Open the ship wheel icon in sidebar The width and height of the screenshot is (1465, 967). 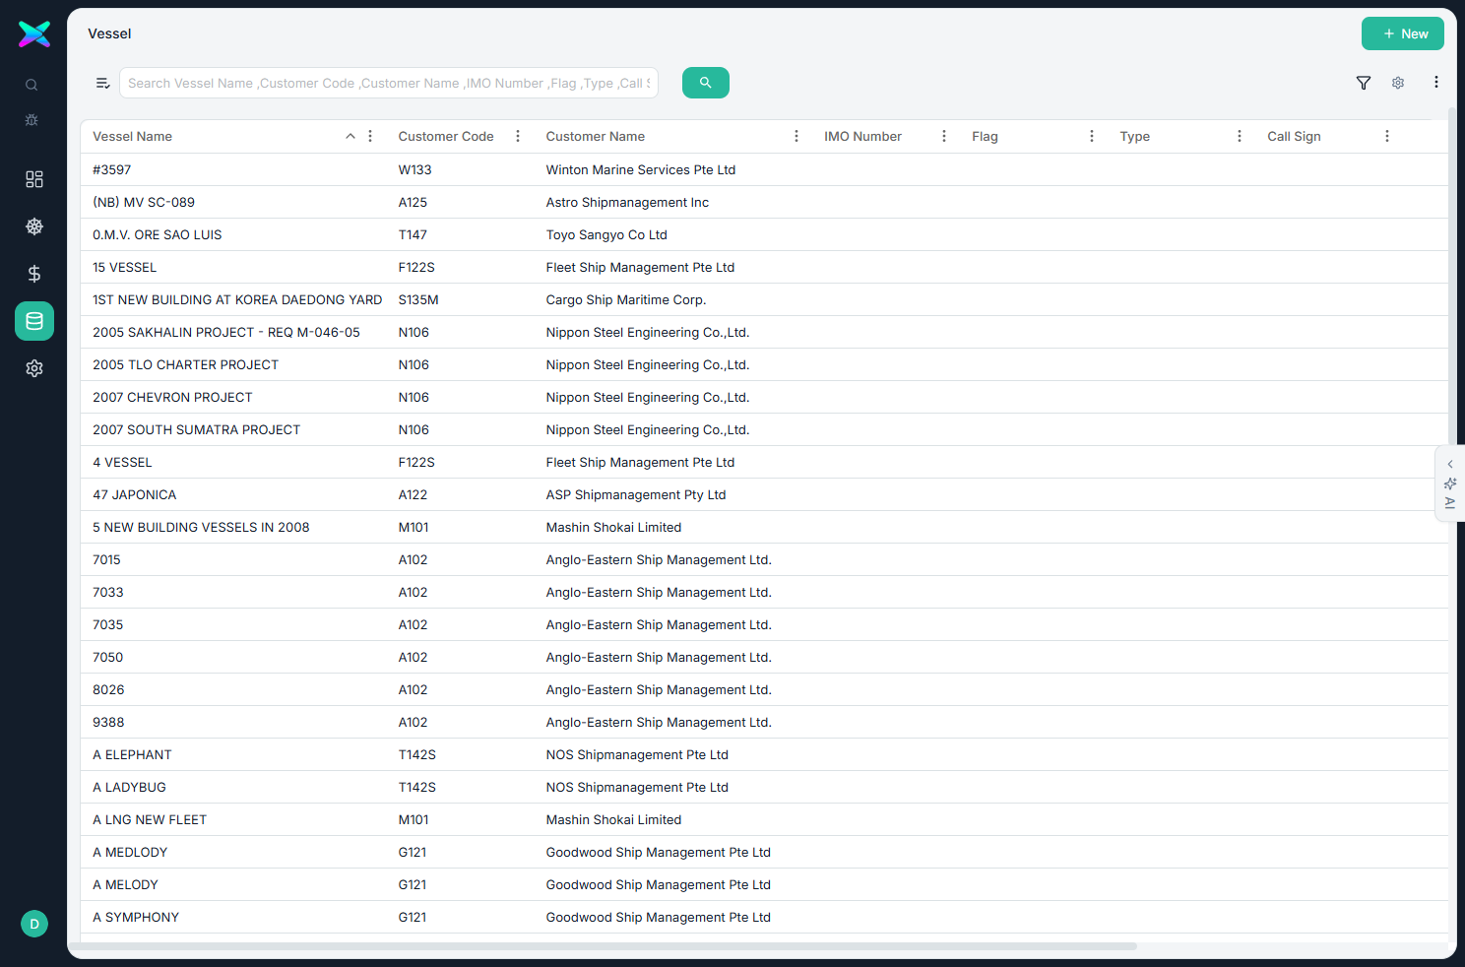pos(34,226)
